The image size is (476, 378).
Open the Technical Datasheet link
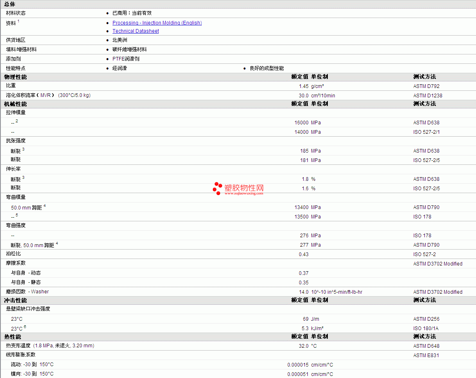(x=136, y=31)
